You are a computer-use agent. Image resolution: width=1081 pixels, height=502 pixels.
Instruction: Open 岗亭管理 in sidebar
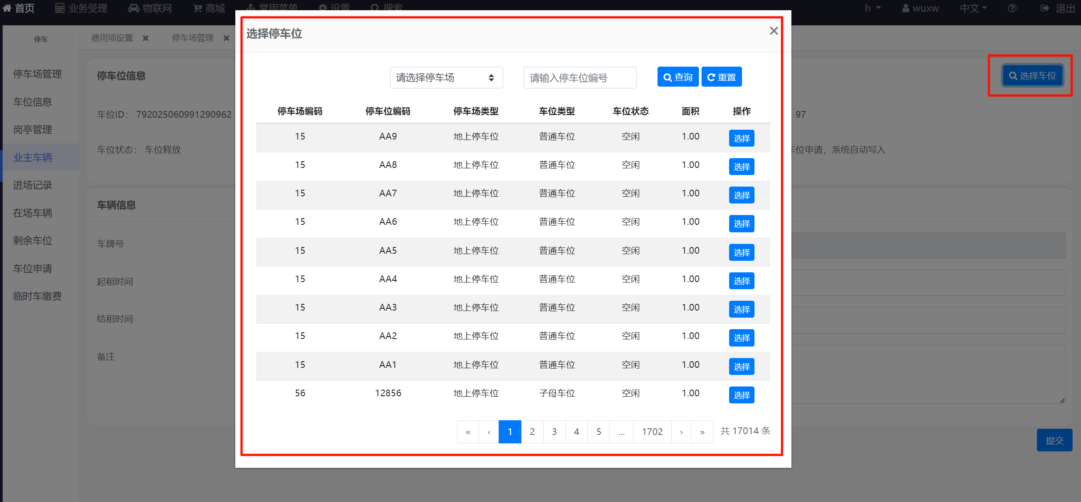coord(32,130)
